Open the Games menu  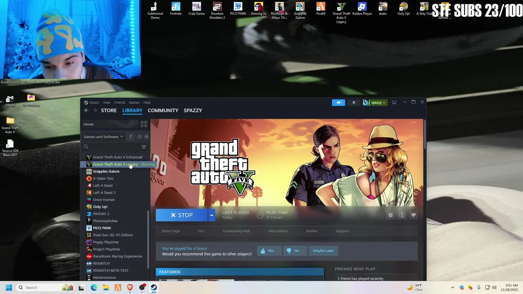point(134,102)
